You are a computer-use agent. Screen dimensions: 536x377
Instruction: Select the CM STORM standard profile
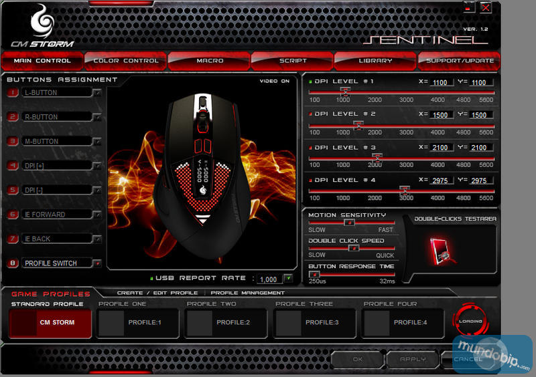tap(51, 323)
